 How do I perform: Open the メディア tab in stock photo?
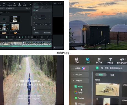(x=77, y=61)
